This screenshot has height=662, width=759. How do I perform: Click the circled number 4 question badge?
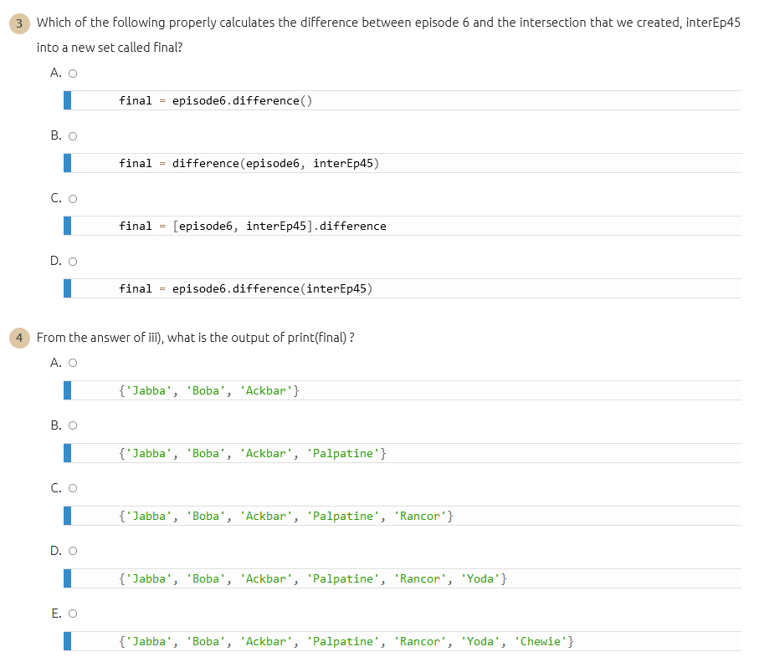pos(18,338)
